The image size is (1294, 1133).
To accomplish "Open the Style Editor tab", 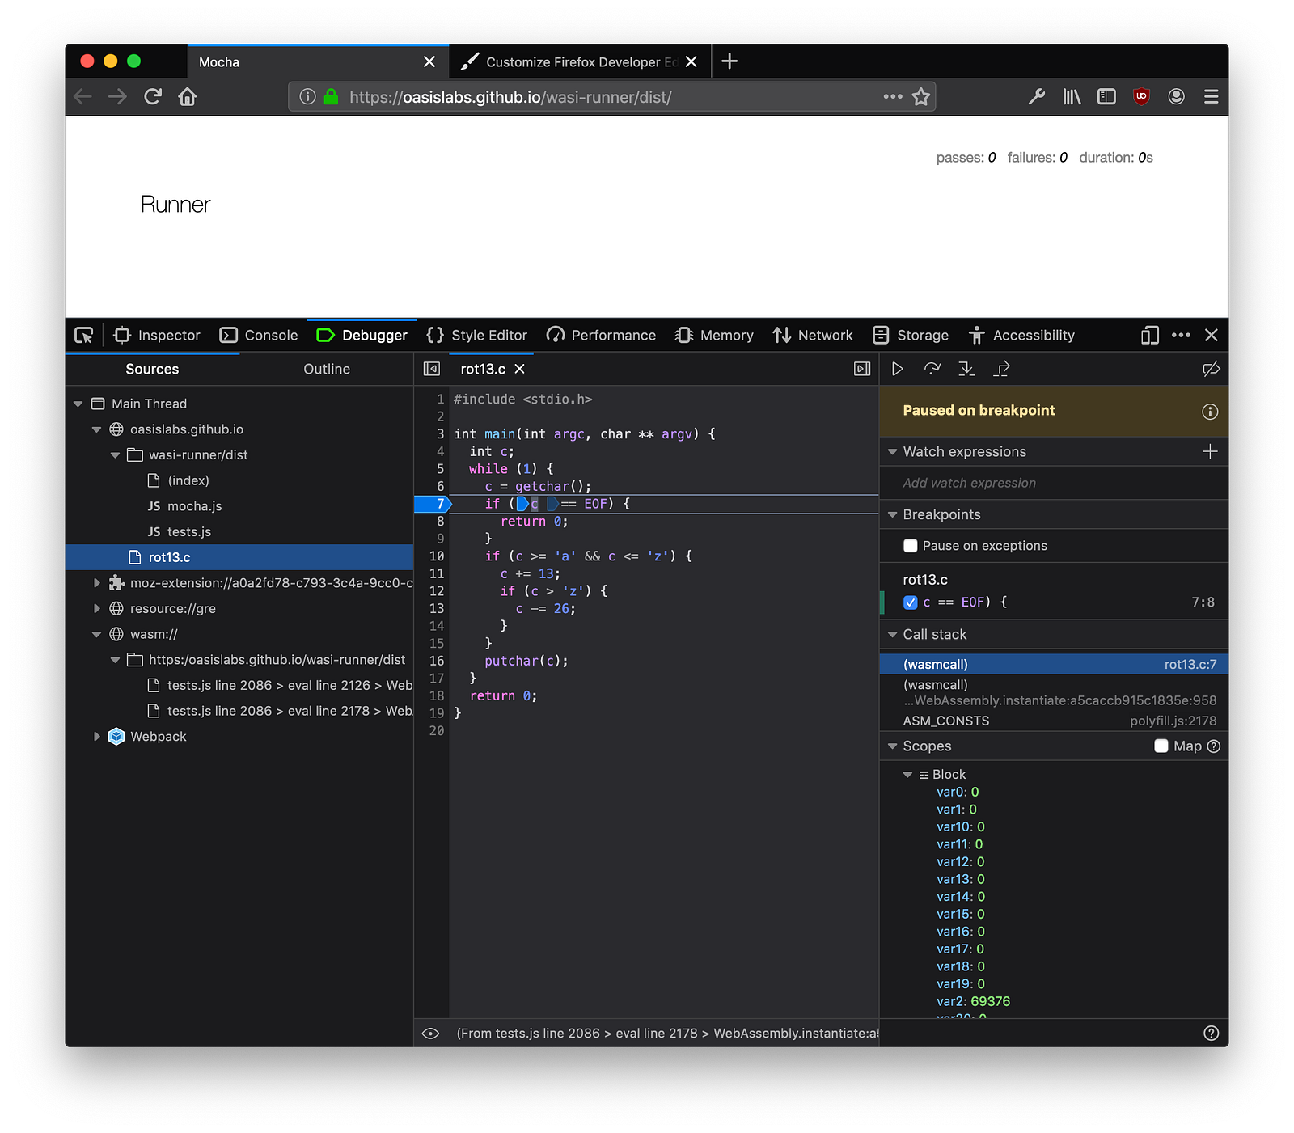I will click(x=477, y=335).
